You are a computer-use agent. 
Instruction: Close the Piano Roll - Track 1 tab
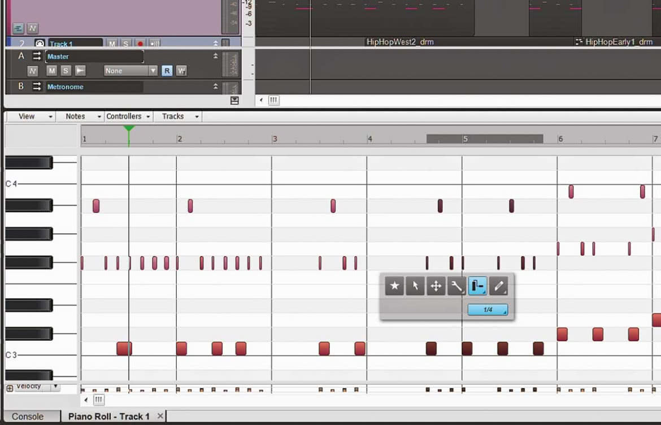[x=160, y=416]
